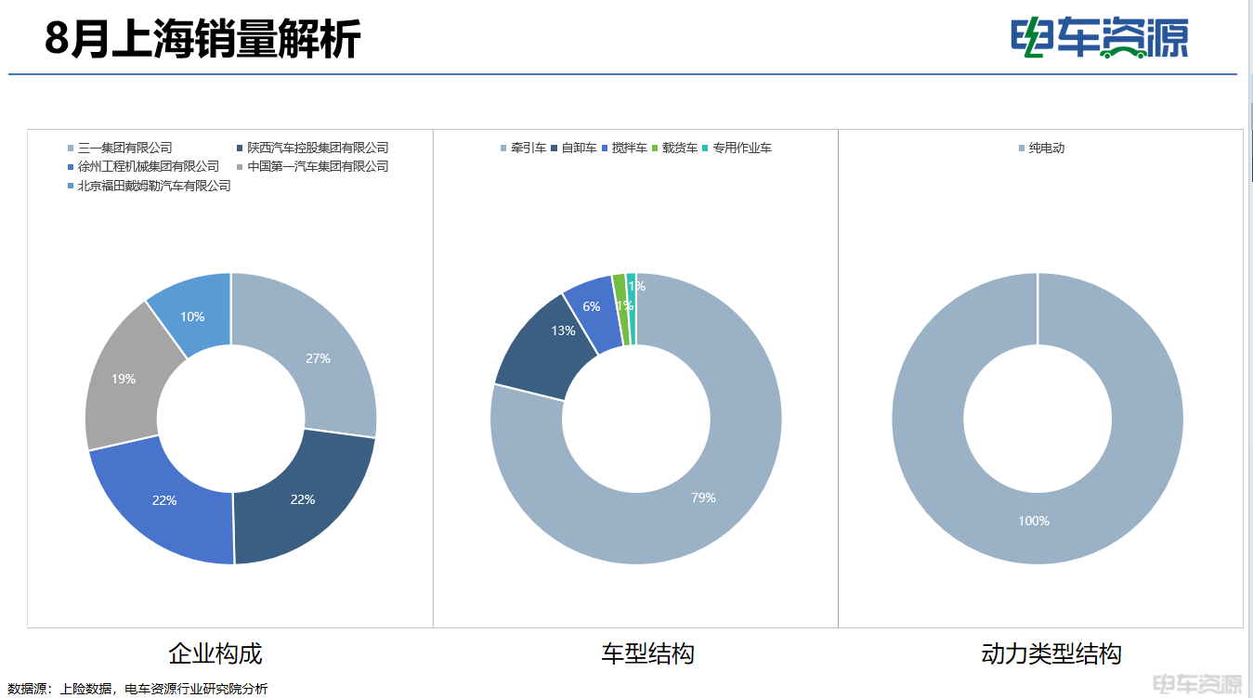Select the 三一集团有限公司 legend entry
The image size is (1253, 698).
(x=124, y=148)
